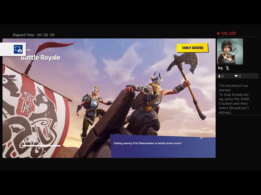Select the broadcaster avatar thumbnail
This screenshot has width=261, height=195.
pyautogui.click(x=230, y=52)
